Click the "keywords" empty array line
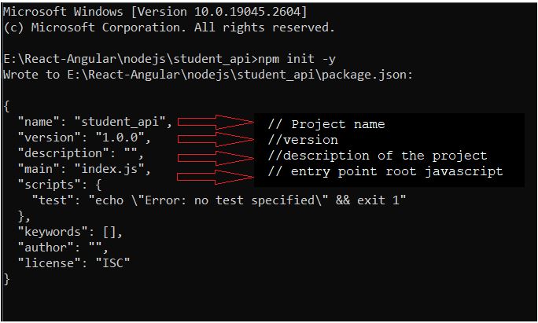 (x=70, y=232)
